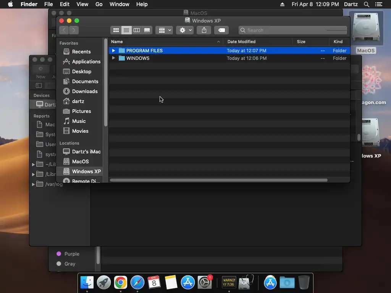Viewport: 391px width, 293px height.
Task: Select the WINDOWS folder row
Action: tap(229, 58)
